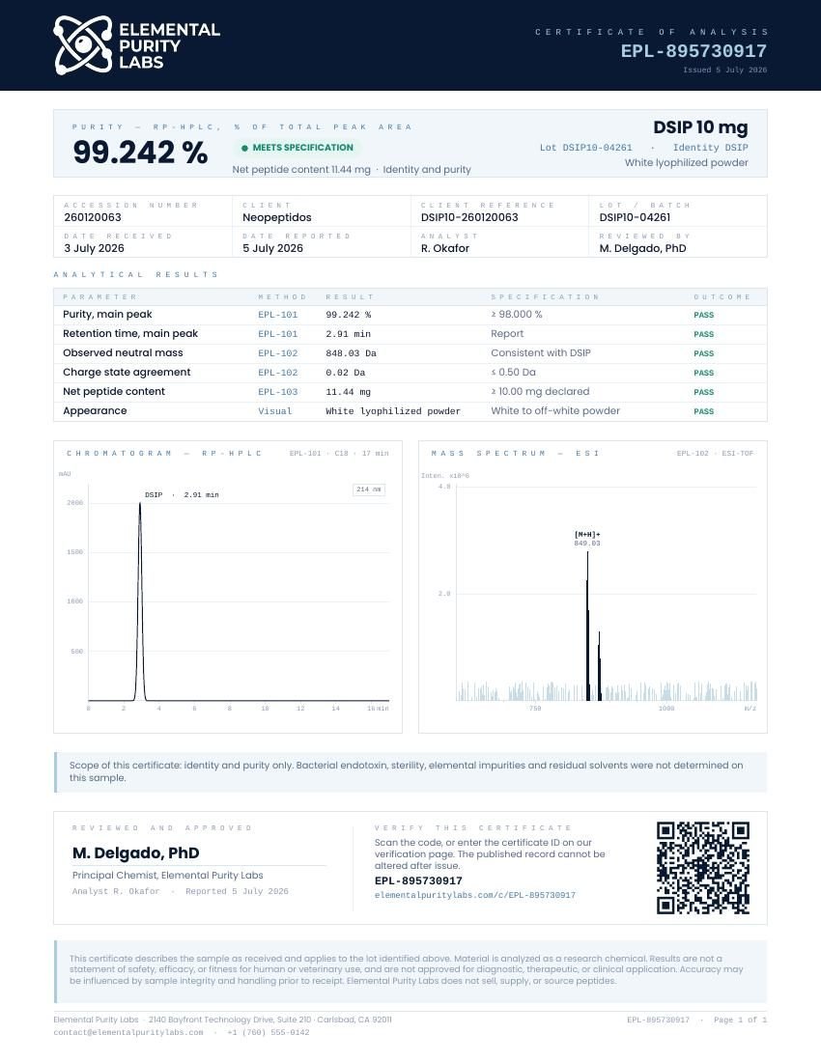Click the Visual method cell
The height and width of the screenshot is (1062, 821).
pos(275,411)
